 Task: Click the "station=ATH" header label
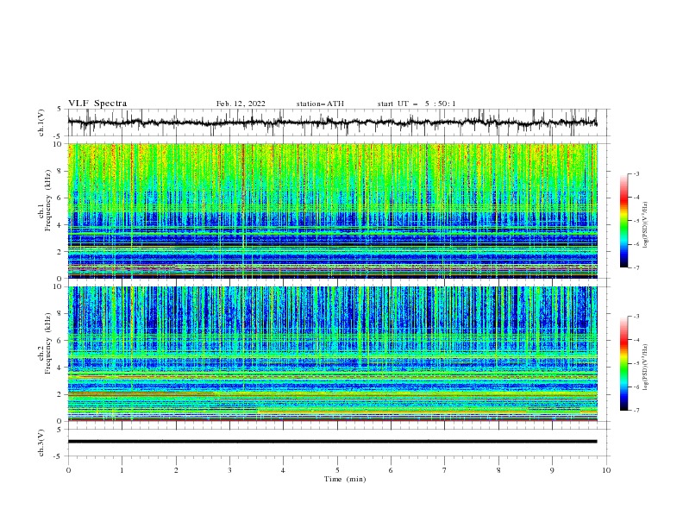[x=320, y=104]
